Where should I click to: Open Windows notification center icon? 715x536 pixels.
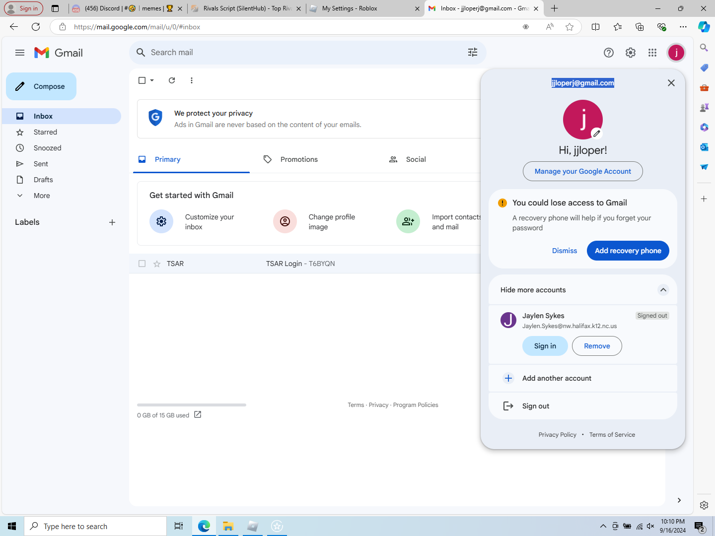click(700, 527)
